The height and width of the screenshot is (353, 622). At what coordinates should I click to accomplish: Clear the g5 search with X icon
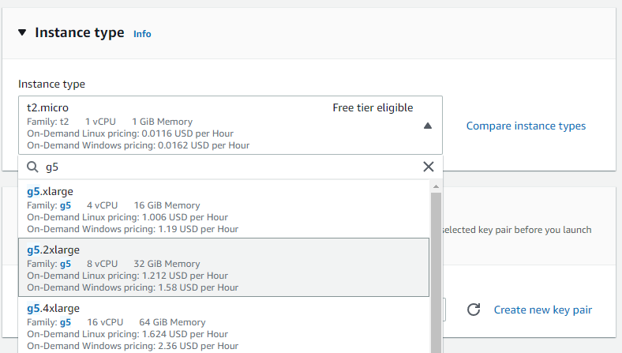point(429,167)
